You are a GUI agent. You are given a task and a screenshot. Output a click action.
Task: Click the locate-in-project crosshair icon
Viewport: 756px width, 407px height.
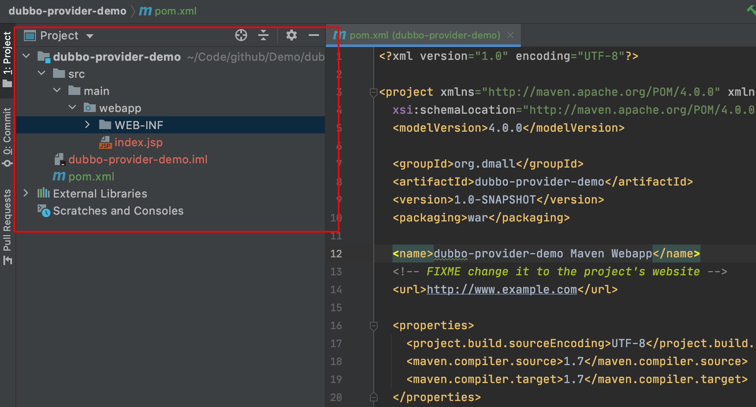tap(241, 35)
